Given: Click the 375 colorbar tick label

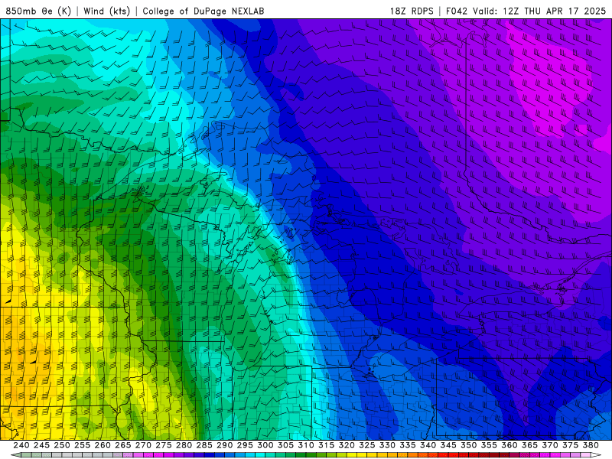Looking at the screenshot, I should click(x=570, y=445).
